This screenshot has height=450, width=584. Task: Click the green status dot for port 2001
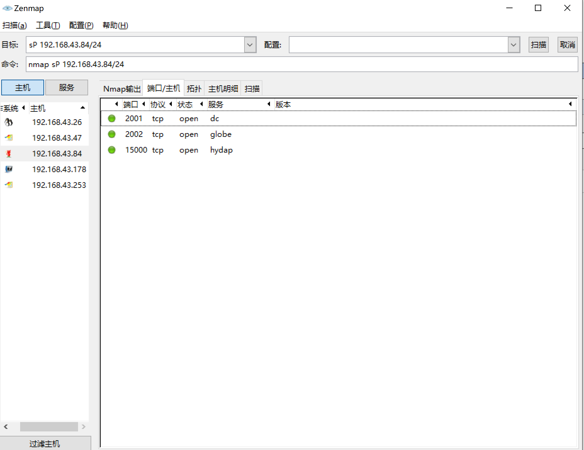112,119
